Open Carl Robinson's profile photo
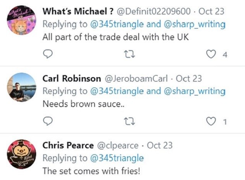245x180 pixels. click(21, 87)
